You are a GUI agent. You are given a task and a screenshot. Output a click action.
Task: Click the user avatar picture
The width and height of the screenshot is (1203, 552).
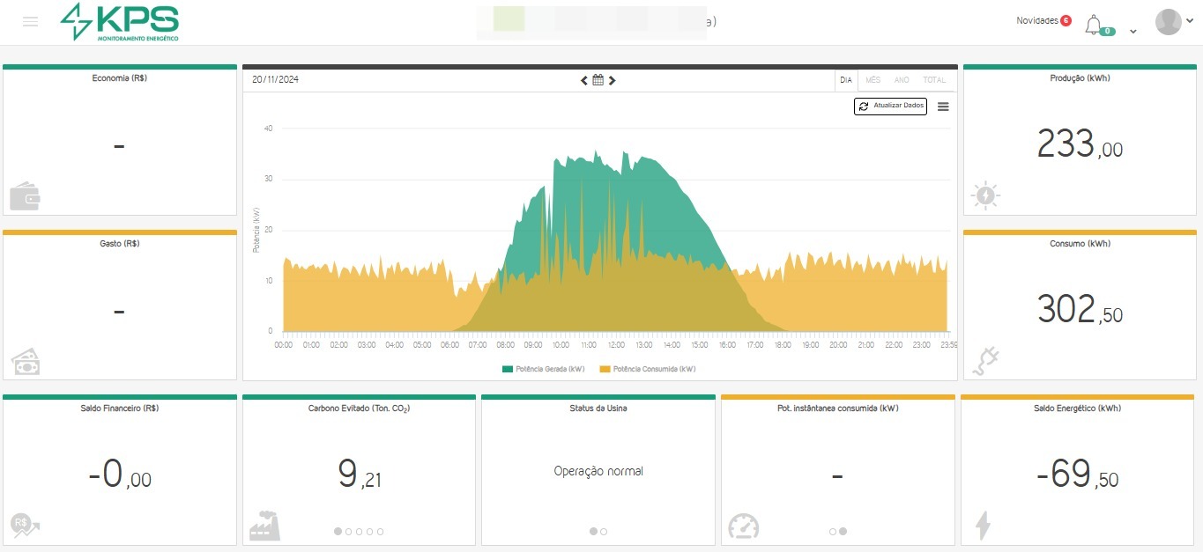[1168, 22]
